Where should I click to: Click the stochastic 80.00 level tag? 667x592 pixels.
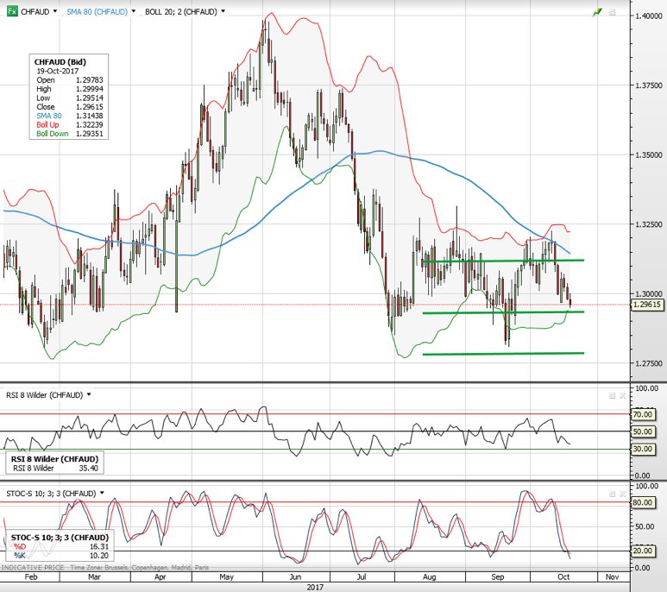(642, 502)
